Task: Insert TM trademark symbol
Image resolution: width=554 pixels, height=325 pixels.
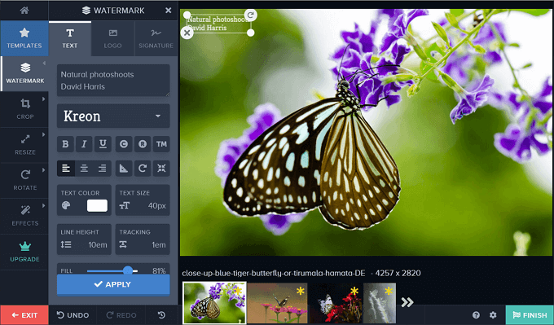Action: 161,144
